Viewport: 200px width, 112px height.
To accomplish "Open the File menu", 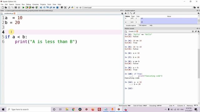I will 2,4.
